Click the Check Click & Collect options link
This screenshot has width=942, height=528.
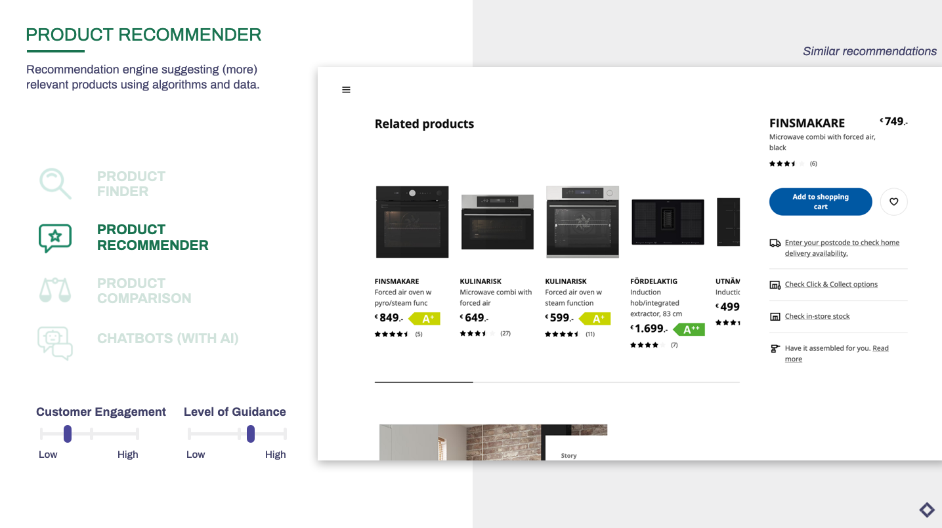[x=831, y=284]
